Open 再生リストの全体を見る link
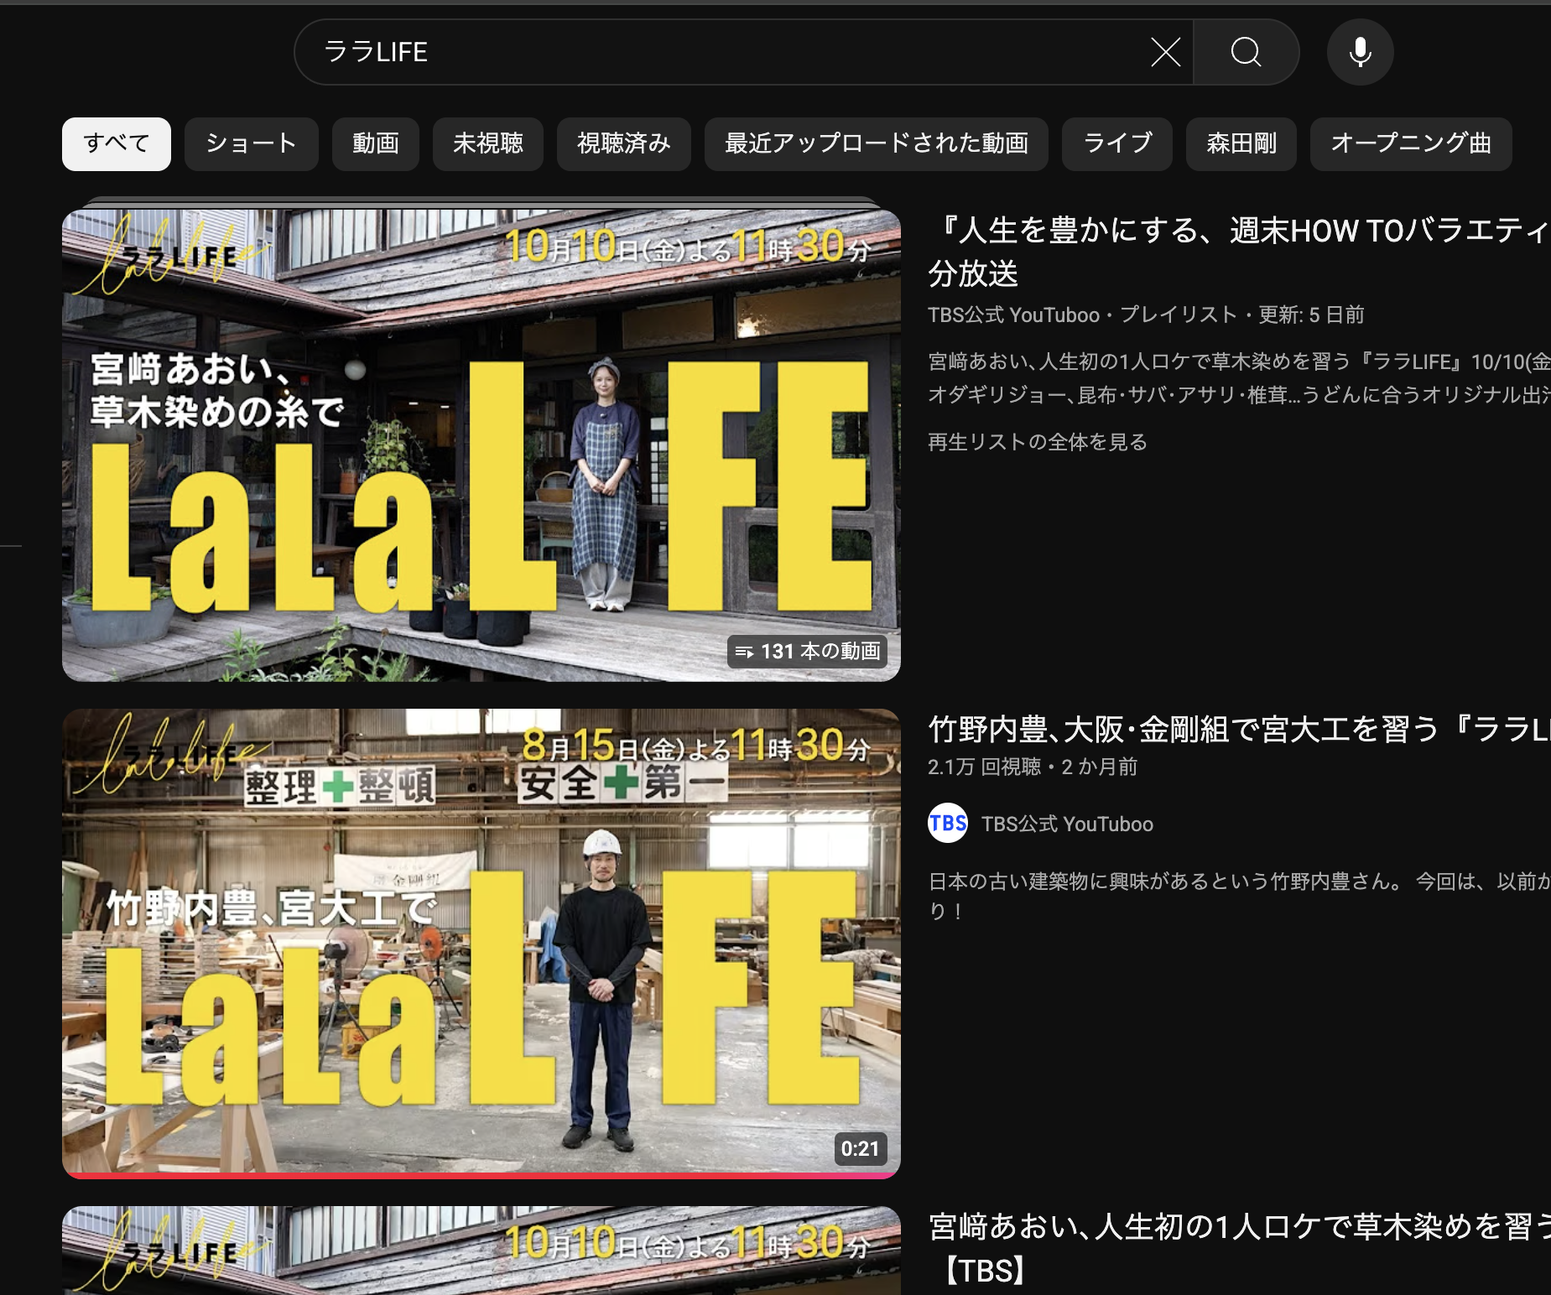This screenshot has height=1295, width=1551. tap(1037, 442)
